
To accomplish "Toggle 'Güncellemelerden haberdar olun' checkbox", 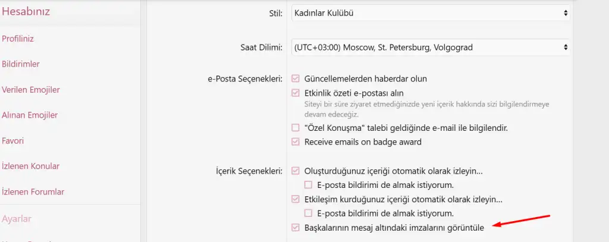I will (x=296, y=78).
